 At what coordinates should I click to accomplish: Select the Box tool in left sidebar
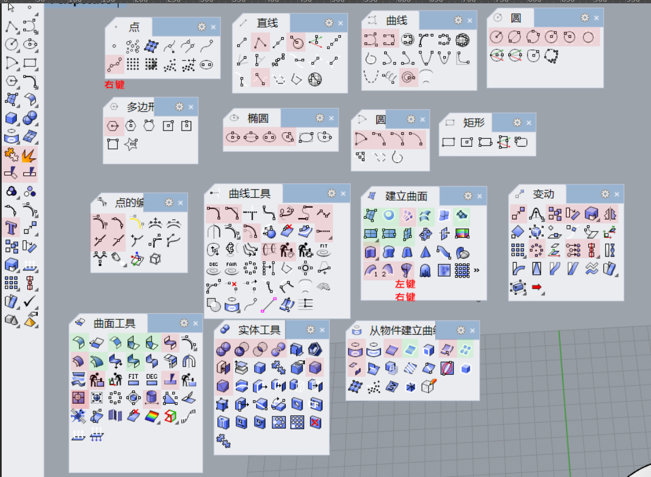pyautogui.click(x=11, y=118)
